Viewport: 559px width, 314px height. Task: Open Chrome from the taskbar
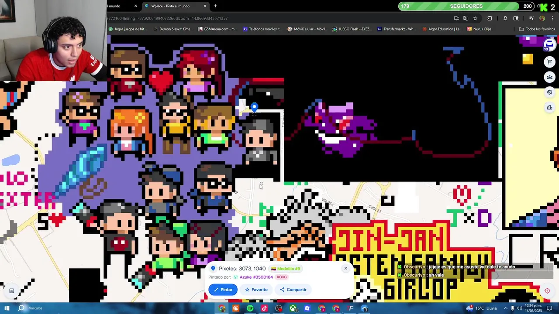click(x=222, y=309)
